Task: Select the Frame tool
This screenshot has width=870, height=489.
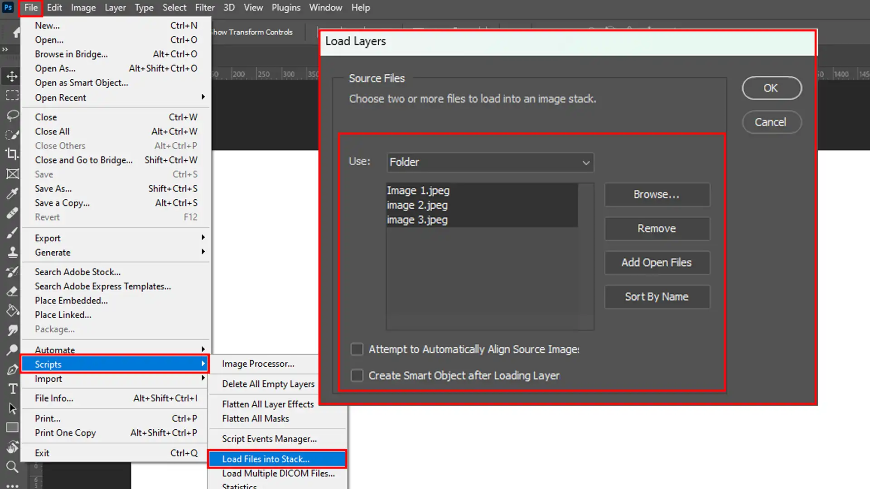Action: 12,174
